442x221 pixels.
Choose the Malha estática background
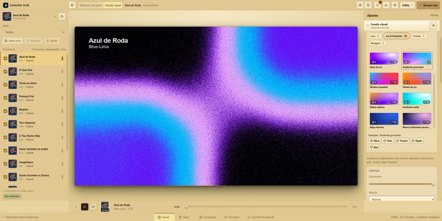click(x=384, y=101)
